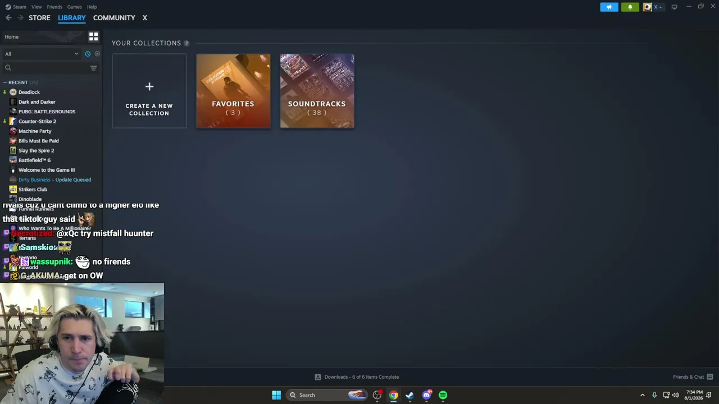Click the Machine Party game icon
This screenshot has height=404, width=719.
click(x=13, y=131)
